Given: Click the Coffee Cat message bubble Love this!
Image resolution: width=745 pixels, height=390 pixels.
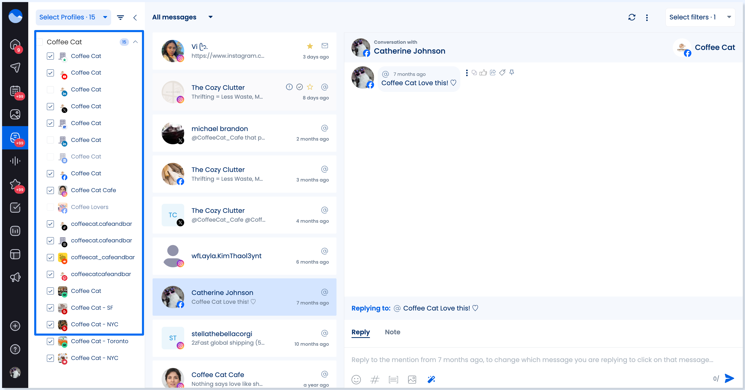Looking at the screenshot, I should pyautogui.click(x=419, y=79).
